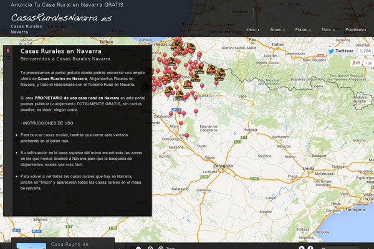Click the CasasRuralesNavarra.es logo
This screenshot has height=249, width=374.
tap(61, 17)
